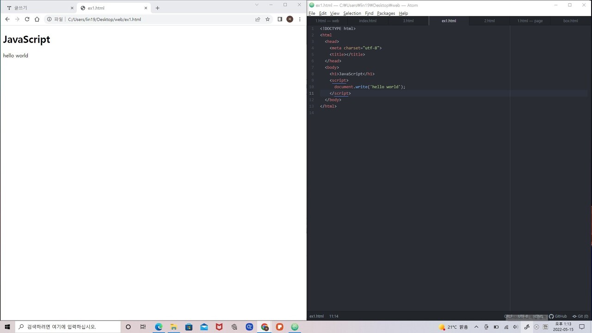Open Chrome three-dot menu
Viewport: 592px width, 333px height.
pyautogui.click(x=300, y=19)
